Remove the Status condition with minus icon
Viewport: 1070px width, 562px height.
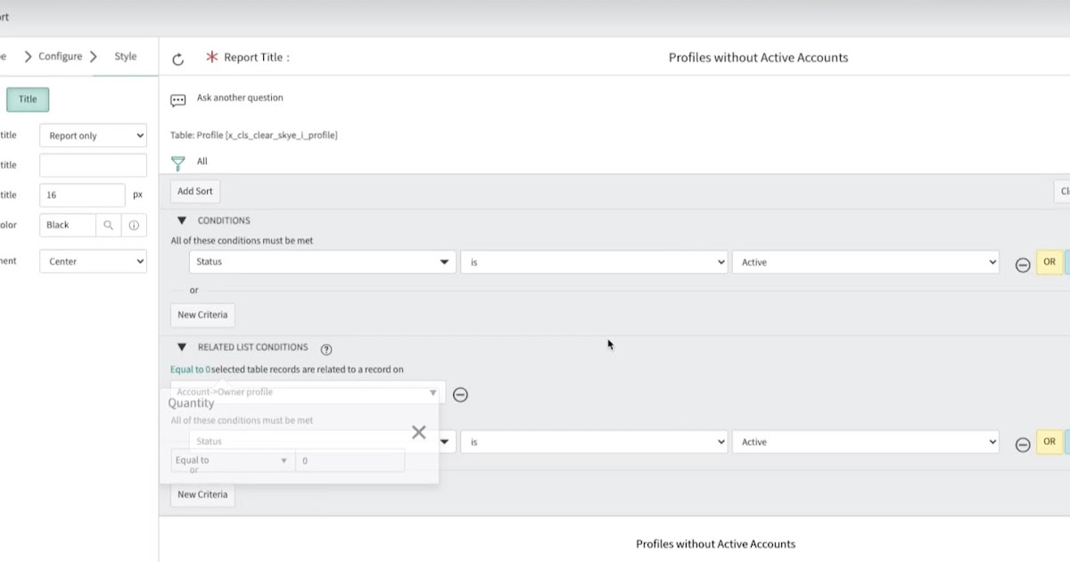click(1023, 263)
